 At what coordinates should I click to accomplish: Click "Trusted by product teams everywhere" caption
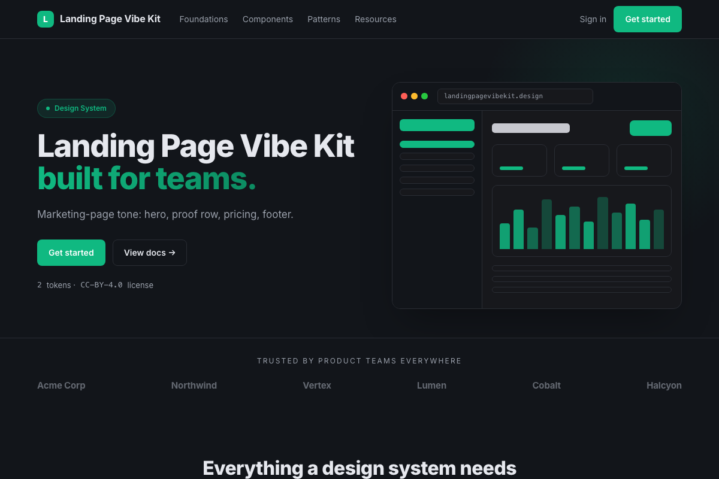click(x=359, y=361)
